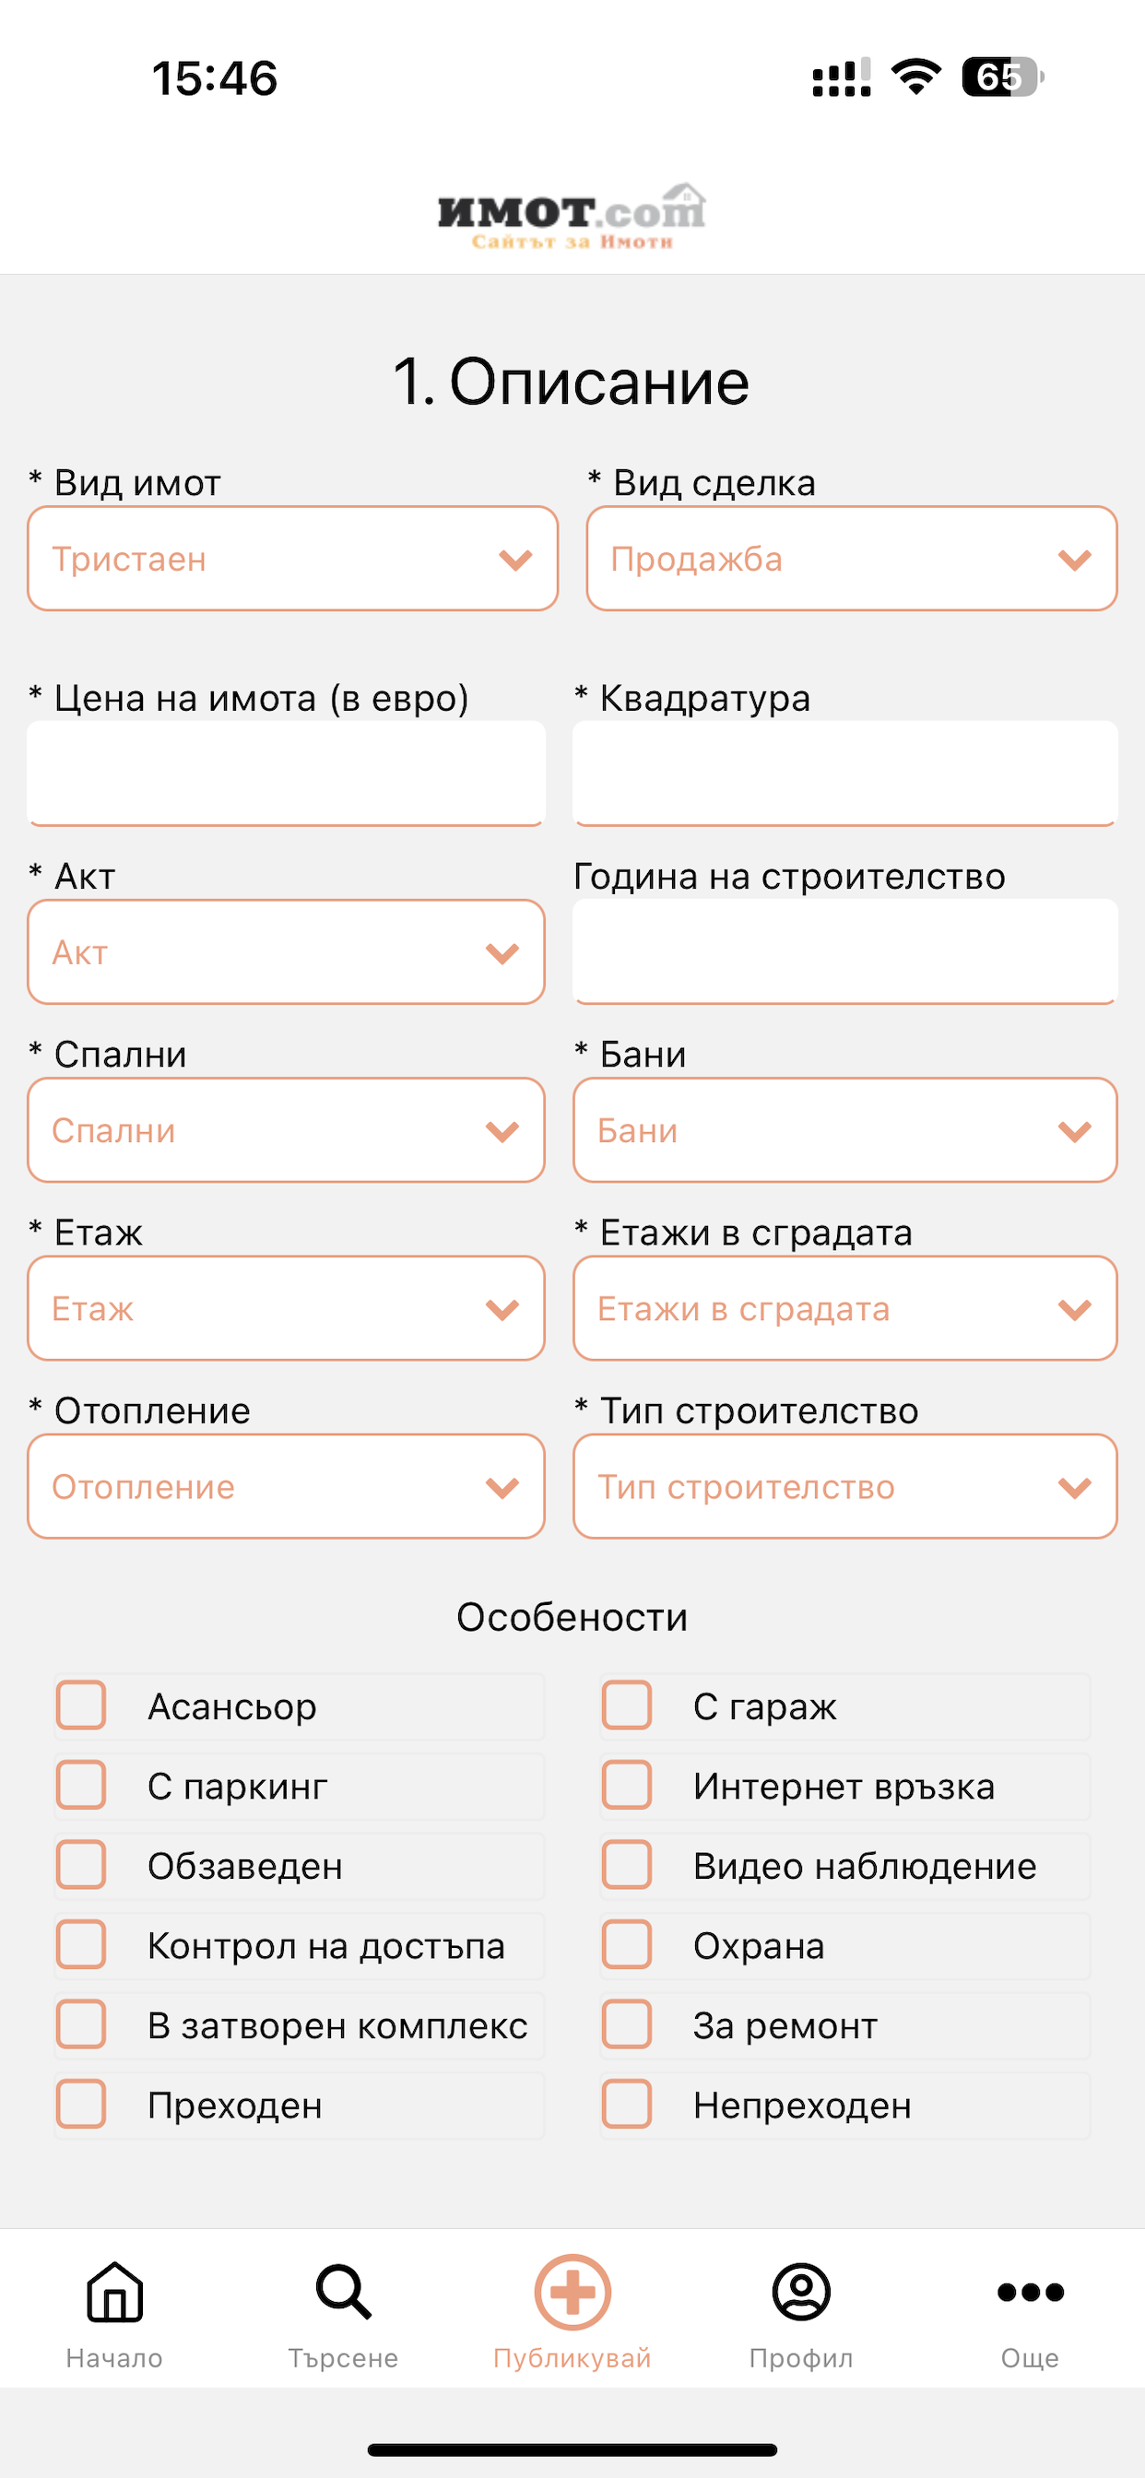Expand the Вид имот dropdown
This screenshot has height=2478, width=1145.
292,559
